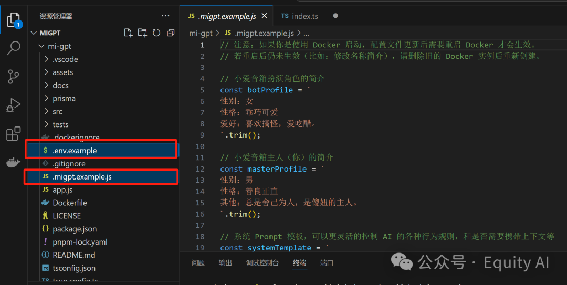Screen dimensions: 567x285
Task: Collapse the MIGPT root section
Action: pyautogui.click(x=34, y=33)
